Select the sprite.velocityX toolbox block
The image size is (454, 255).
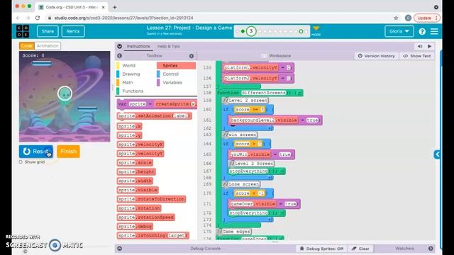tap(140, 144)
